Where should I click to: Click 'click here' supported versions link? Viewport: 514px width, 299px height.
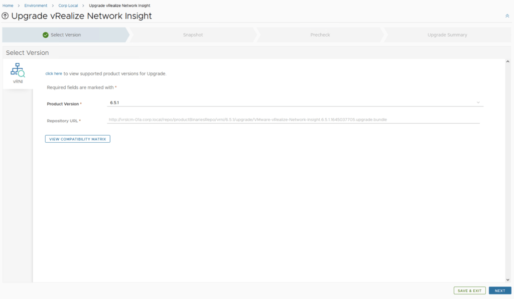tap(54, 73)
